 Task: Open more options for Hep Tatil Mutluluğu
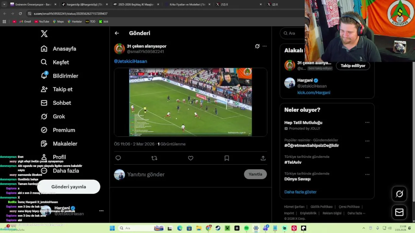pyautogui.click(x=367, y=122)
